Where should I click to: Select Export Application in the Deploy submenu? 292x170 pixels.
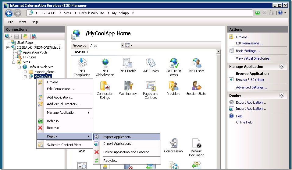127,137
